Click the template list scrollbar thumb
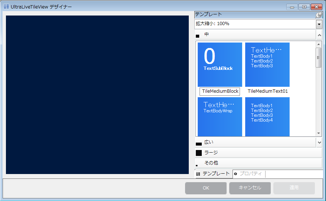Viewport: 326px width, 201px height. pos(318,58)
